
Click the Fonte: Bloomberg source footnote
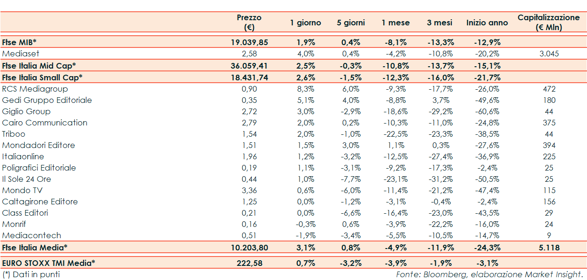(489, 274)
